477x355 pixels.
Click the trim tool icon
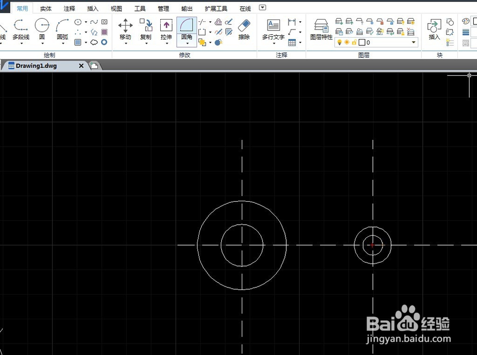pos(202,22)
